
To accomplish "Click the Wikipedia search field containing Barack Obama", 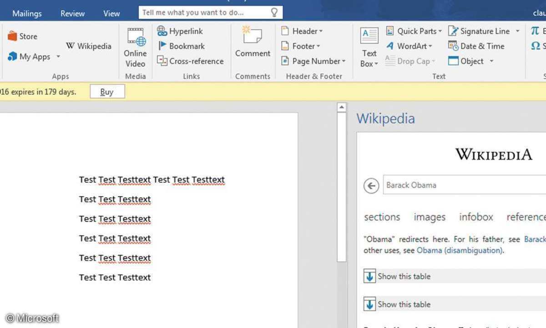I will pos(464,185).
